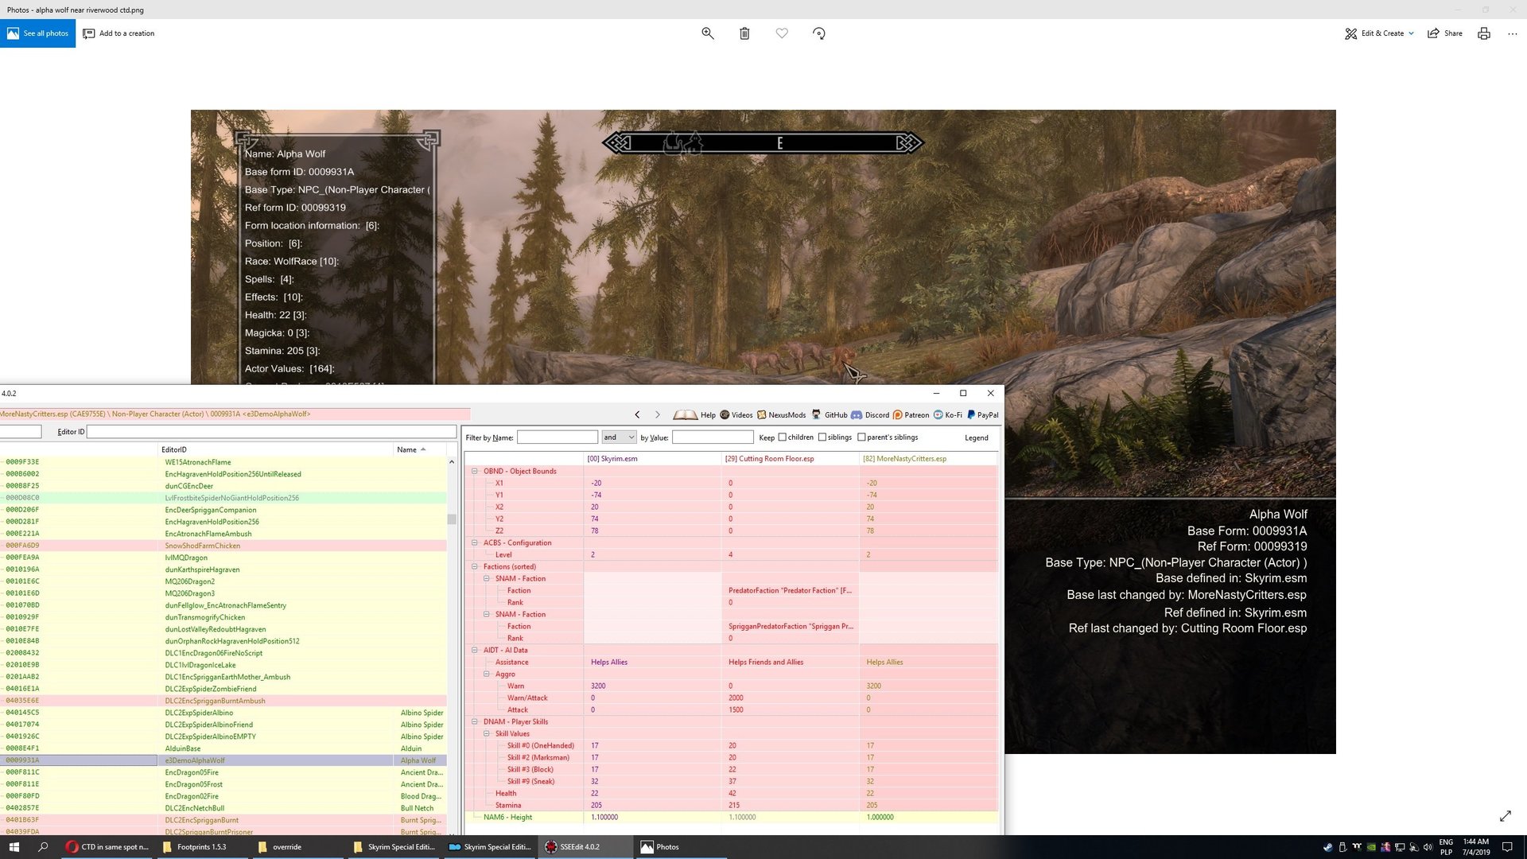Switch to SSEEdit 4.0.2 taskbar item

585,847
